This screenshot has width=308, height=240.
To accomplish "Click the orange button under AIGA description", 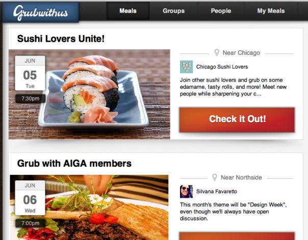I will click(x=237, y=236).
